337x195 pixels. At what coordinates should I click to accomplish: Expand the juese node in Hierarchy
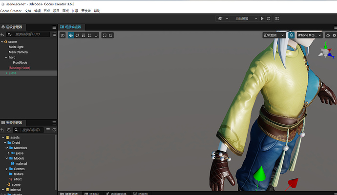[6, 73]
